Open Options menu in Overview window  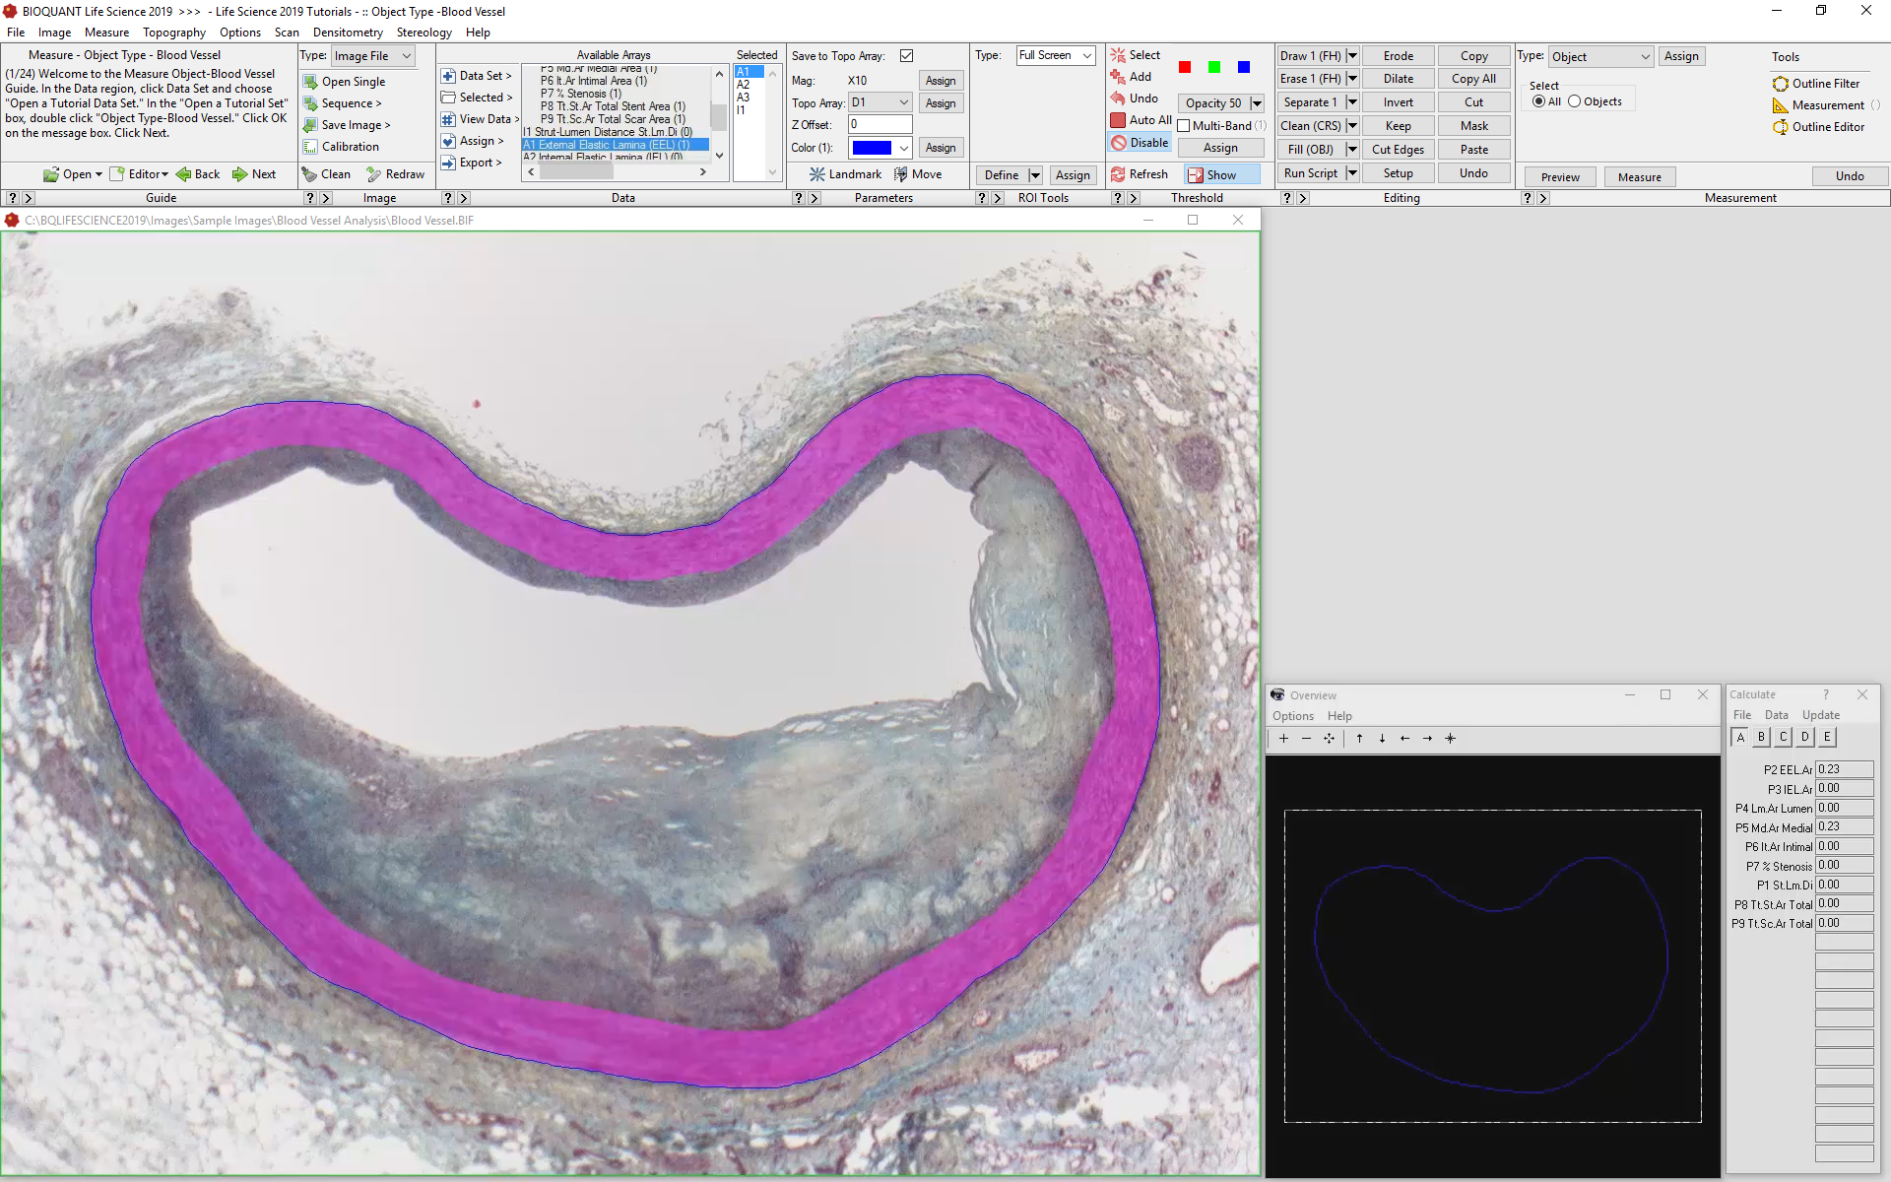click(x=1292, y=716)
